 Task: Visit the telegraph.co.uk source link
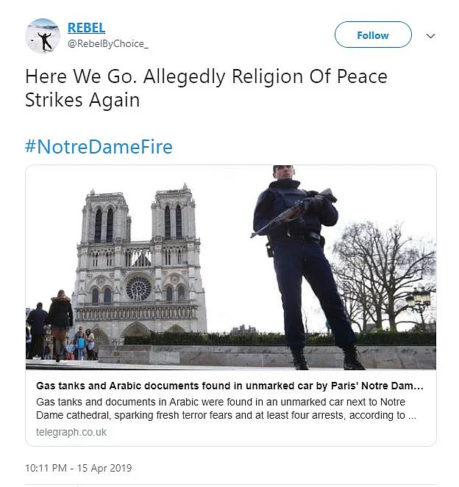[x=71, y=432]
